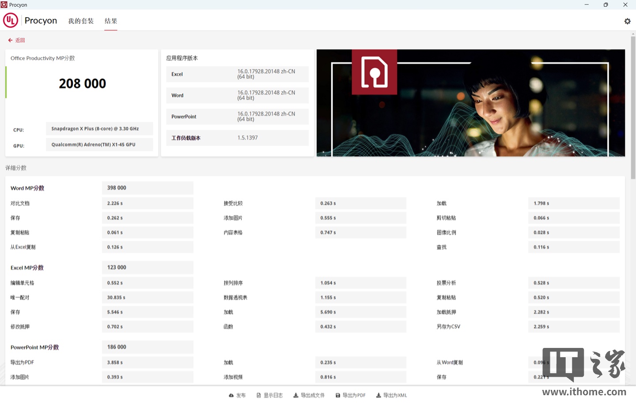The image size is (636, 404).
Task: Click the 发布 cloud upload icon
Action: click(231, 396)
